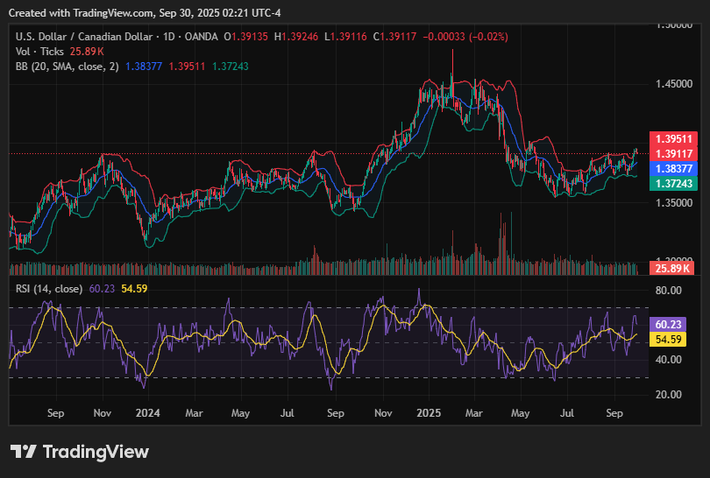Select the RSI (14, close) indicator legend
The width and height of the screenshot is (710, 478).
click(50, 288)
